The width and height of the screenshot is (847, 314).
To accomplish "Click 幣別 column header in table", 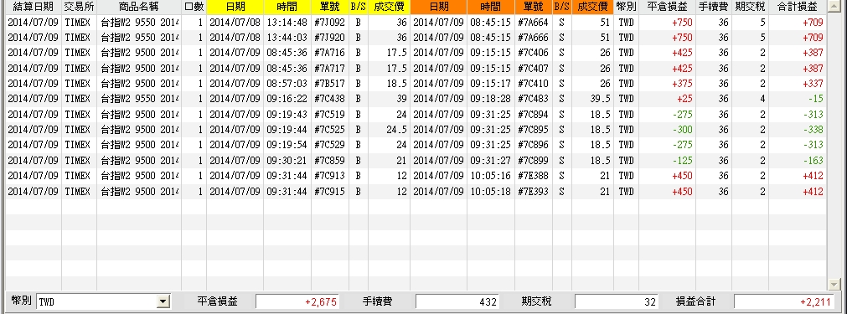I will click(626, 7).
